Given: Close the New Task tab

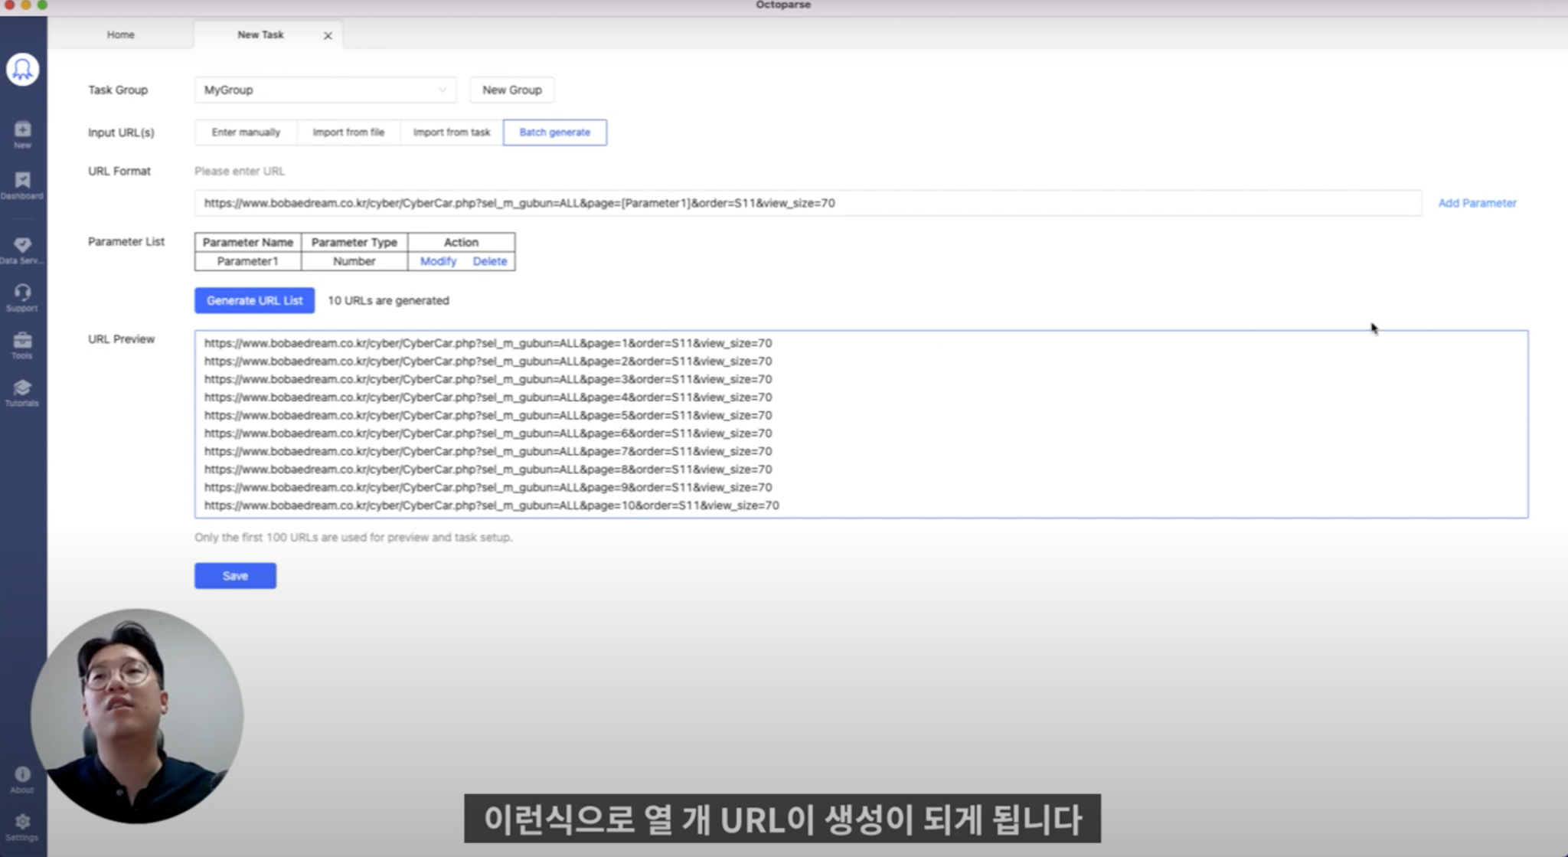Looking at the screenshot, I should coord(328,35).
